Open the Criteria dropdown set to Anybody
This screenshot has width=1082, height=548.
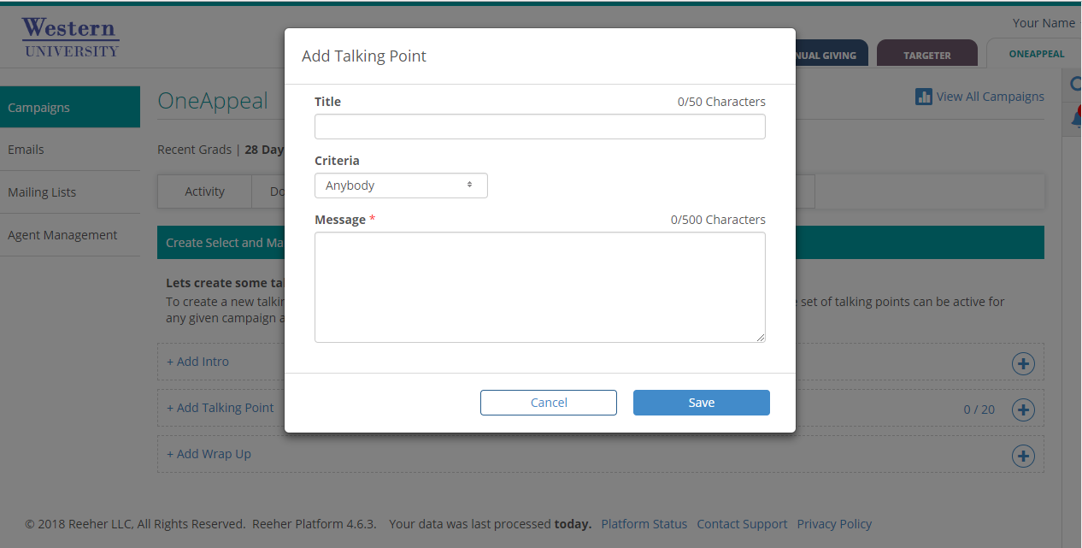click(x=401, y=186)
